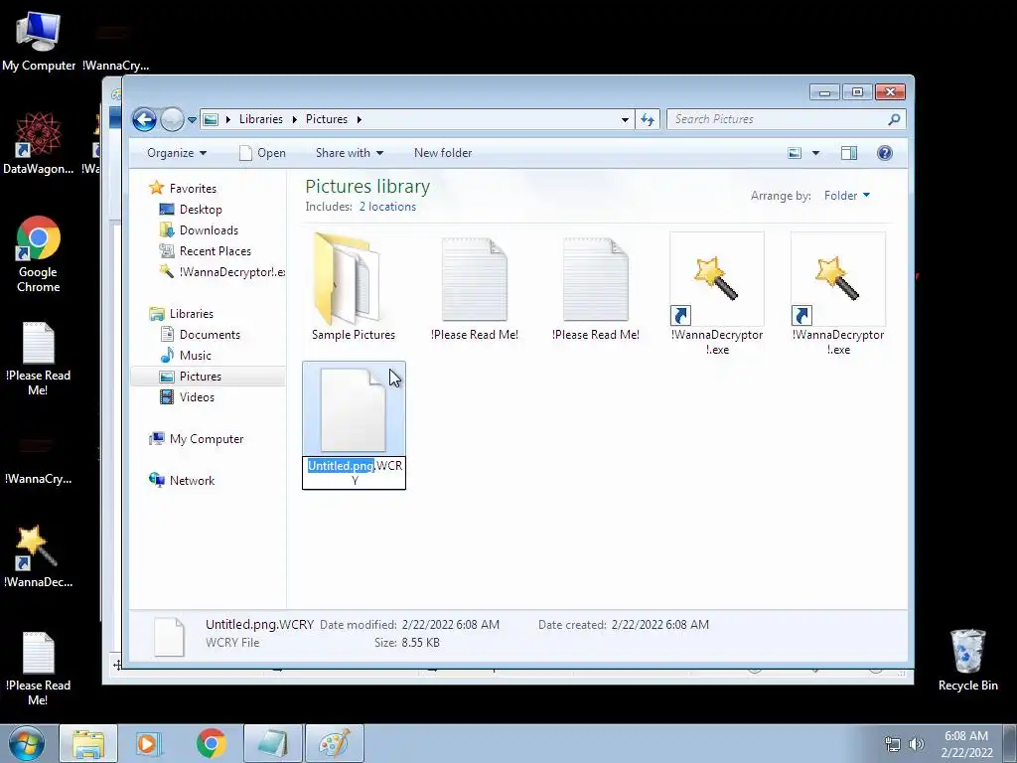Viewport: 1017px width, 763px height.
Task: Select Music library in sidebar
Action: pyautogui.click(x=196, y=356)
